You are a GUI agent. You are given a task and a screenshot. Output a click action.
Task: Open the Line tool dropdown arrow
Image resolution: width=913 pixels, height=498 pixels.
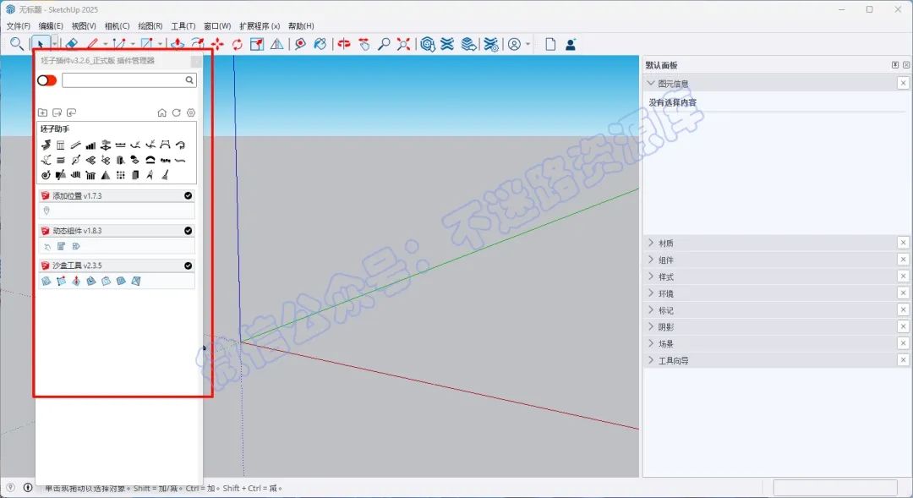[106, 44]
